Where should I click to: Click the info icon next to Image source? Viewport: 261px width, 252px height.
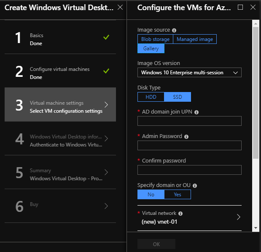[x=174, y=30]
